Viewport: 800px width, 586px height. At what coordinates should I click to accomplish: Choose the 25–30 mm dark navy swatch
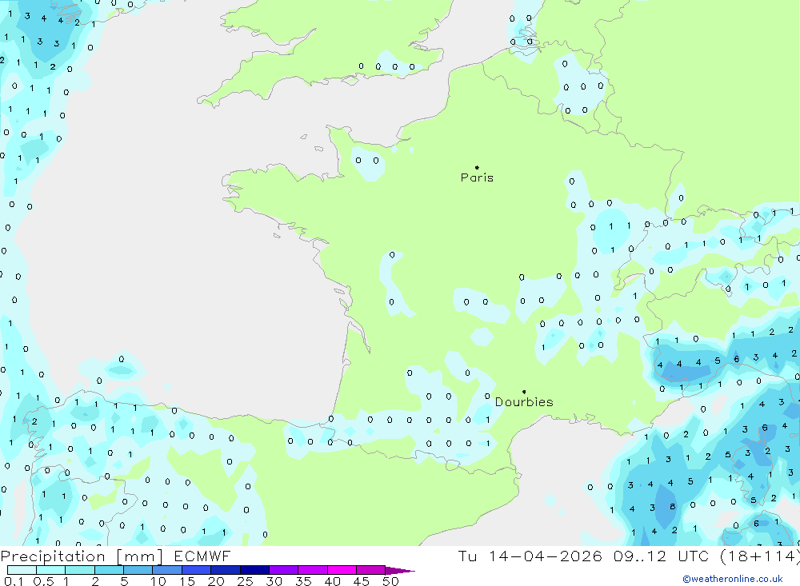point(254,570)
